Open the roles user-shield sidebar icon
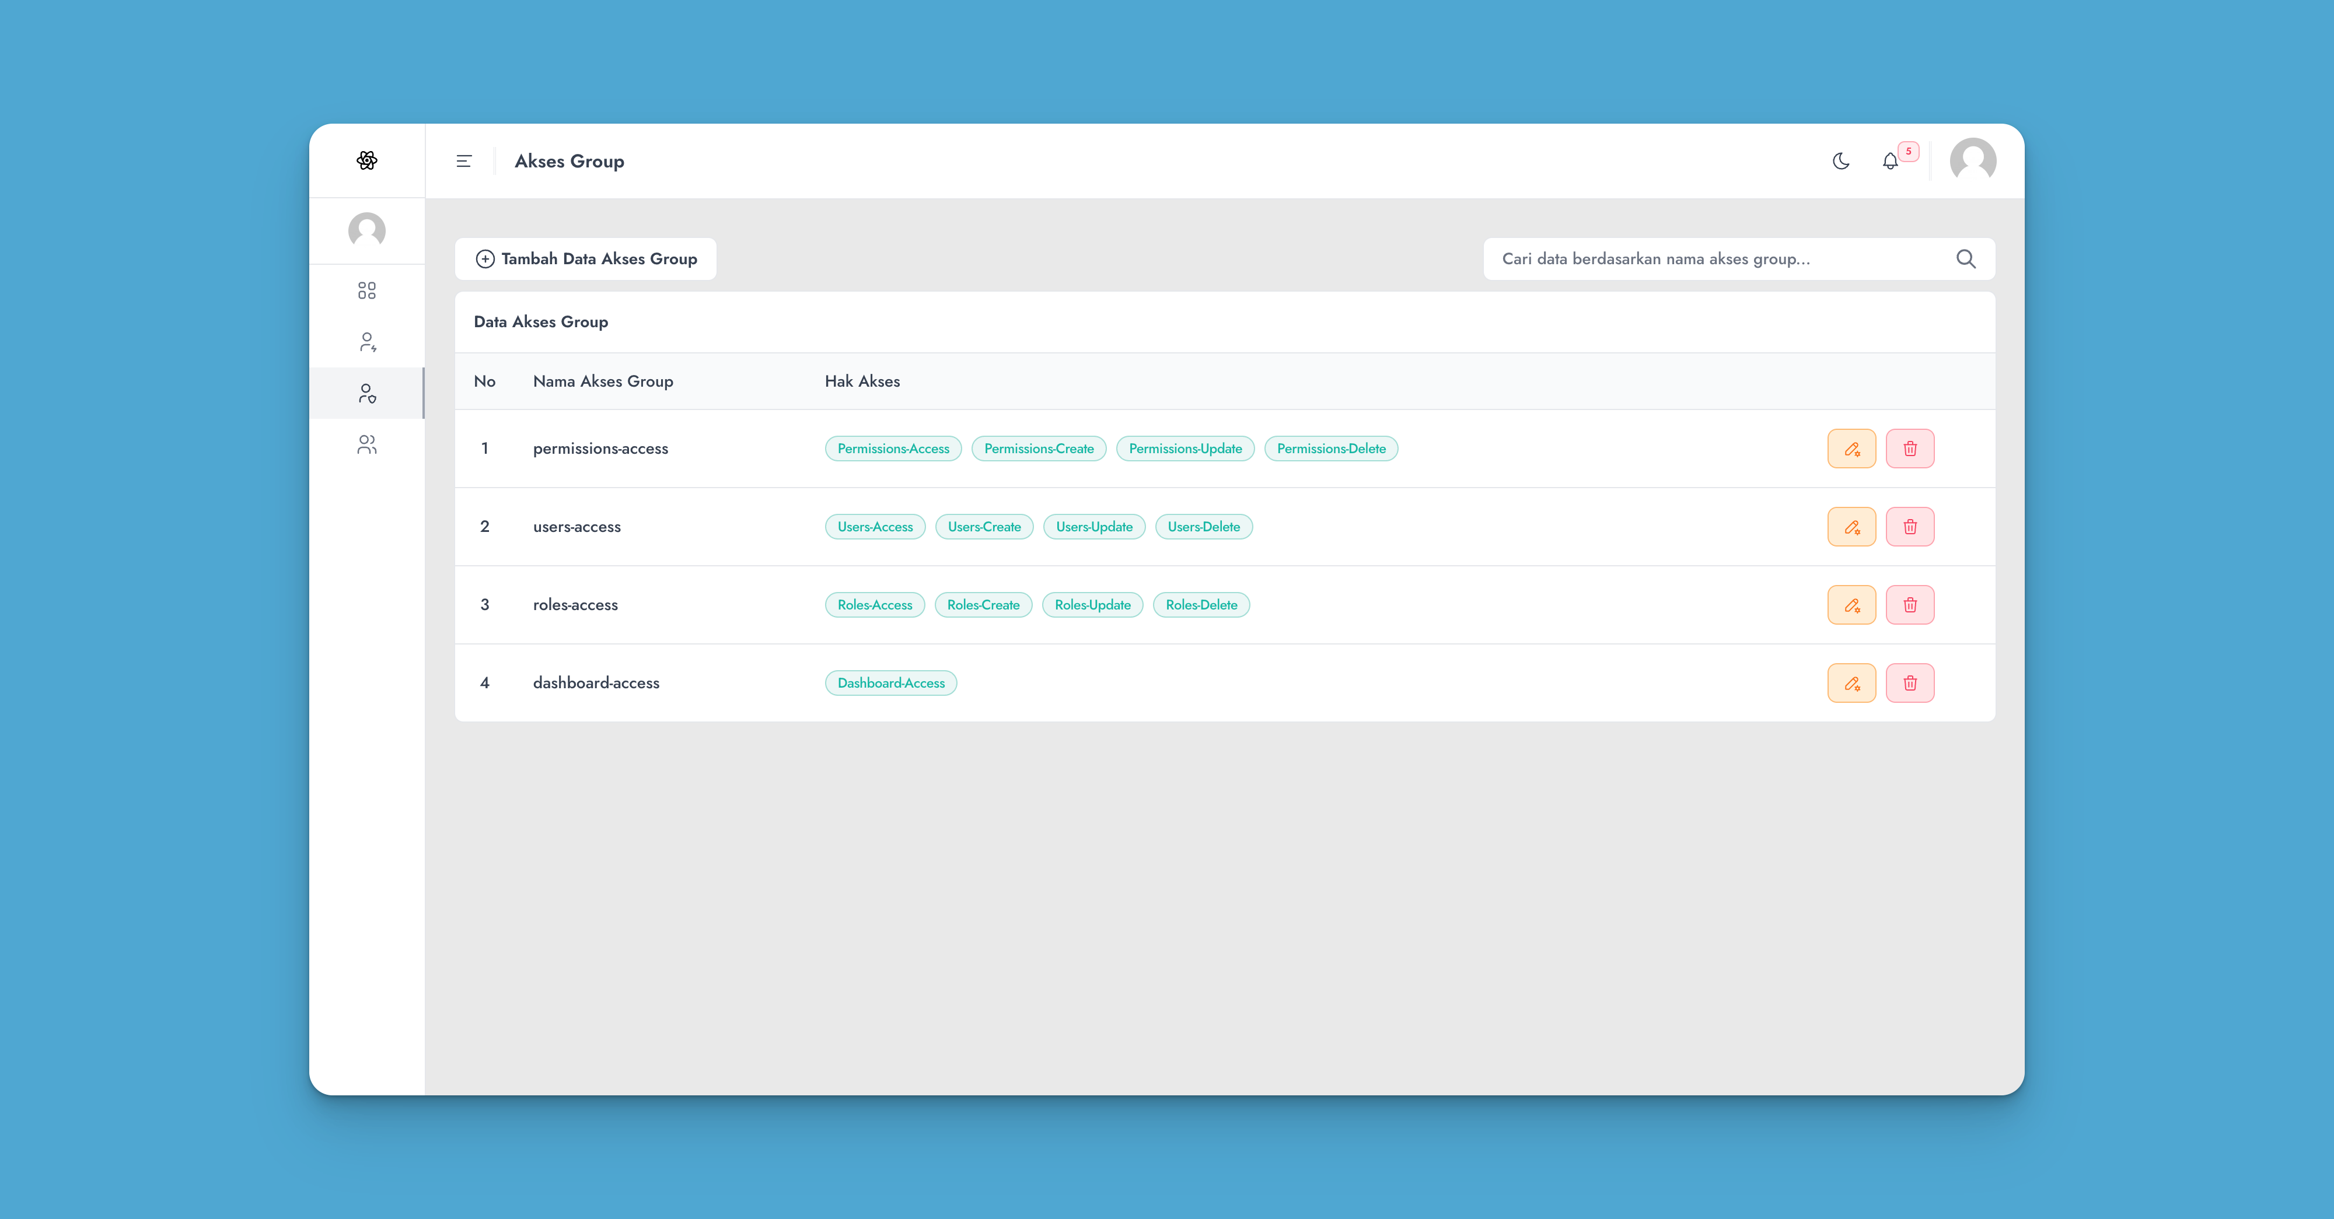 (x=366, y=393)
